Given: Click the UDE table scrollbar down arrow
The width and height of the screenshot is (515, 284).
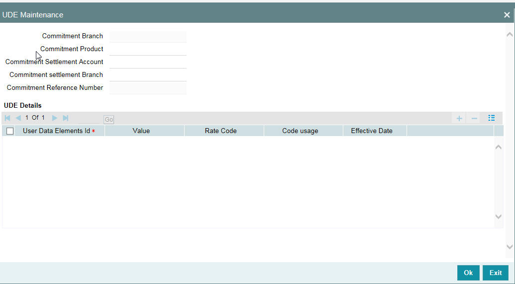Looking at the screenshot, I should (x=498, y=216).
